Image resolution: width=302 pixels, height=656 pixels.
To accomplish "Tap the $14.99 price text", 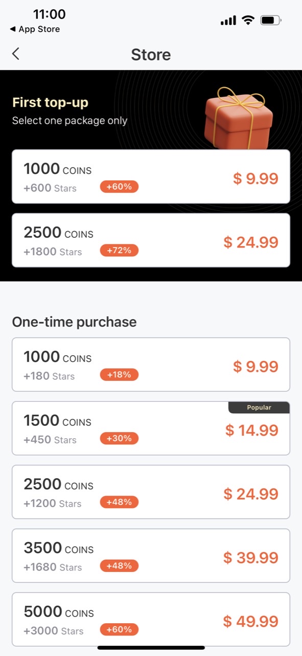I will [x=252, y=430].
